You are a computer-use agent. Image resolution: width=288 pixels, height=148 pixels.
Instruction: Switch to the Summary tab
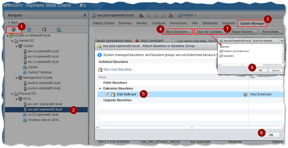125,23
